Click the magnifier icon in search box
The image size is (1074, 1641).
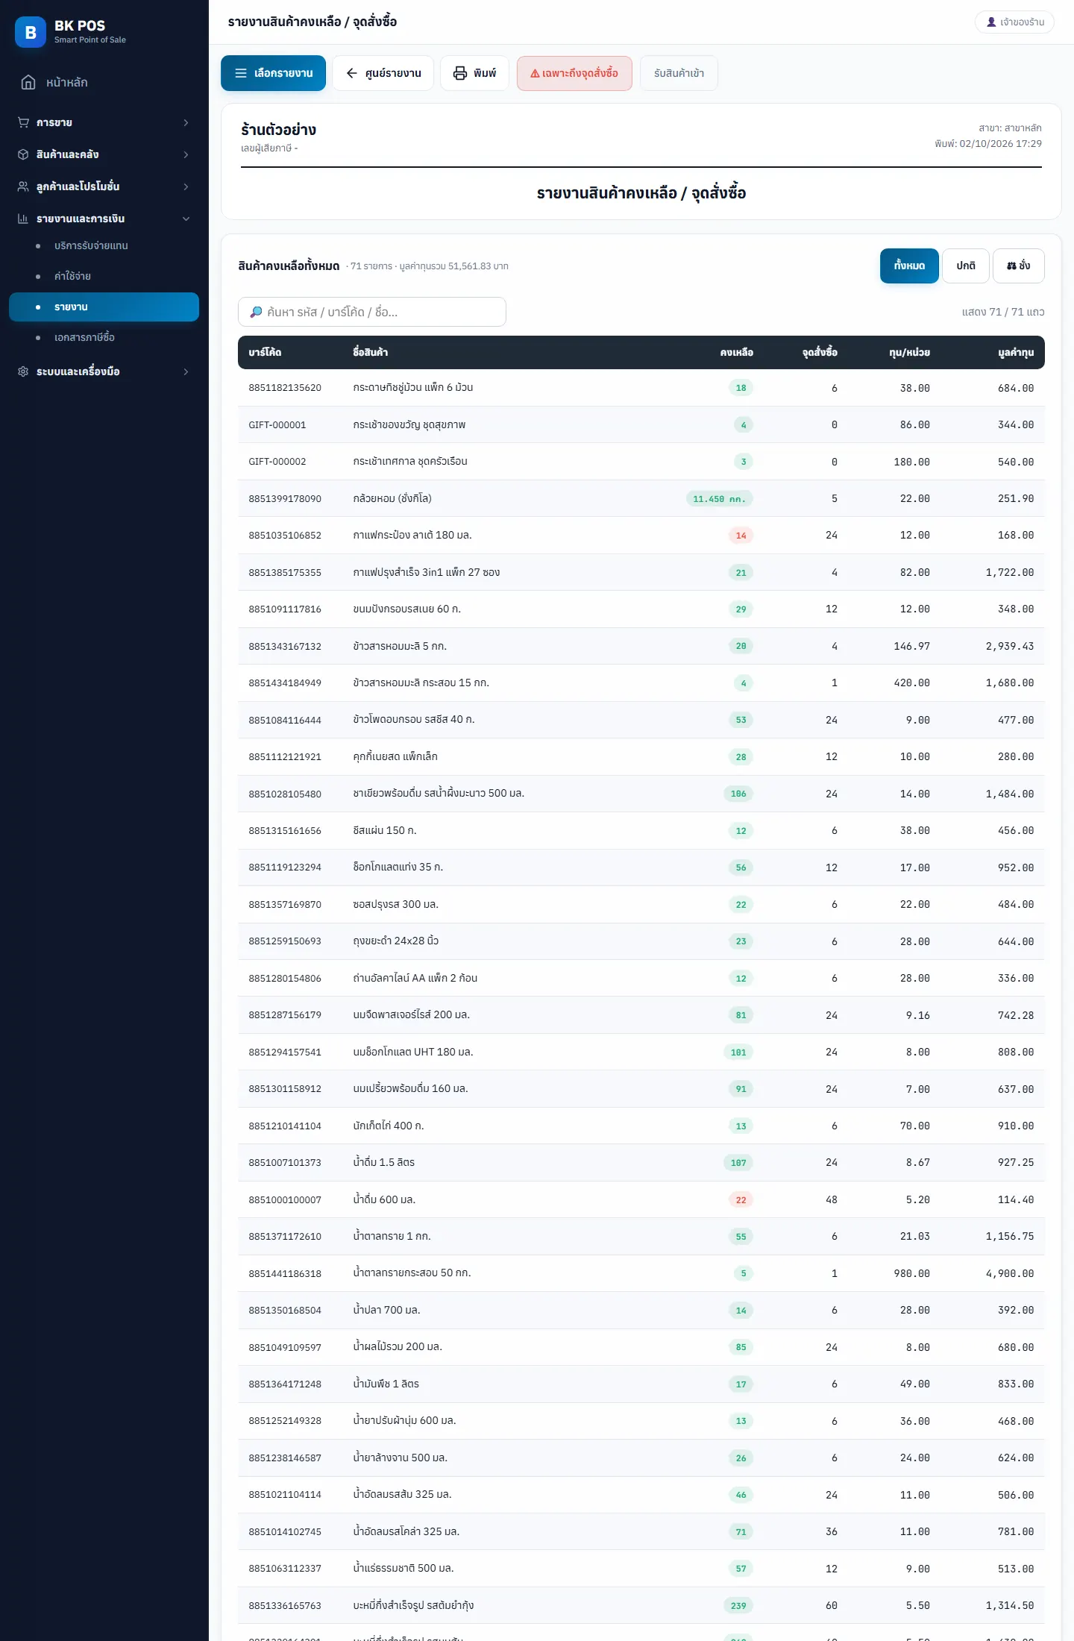256,312
